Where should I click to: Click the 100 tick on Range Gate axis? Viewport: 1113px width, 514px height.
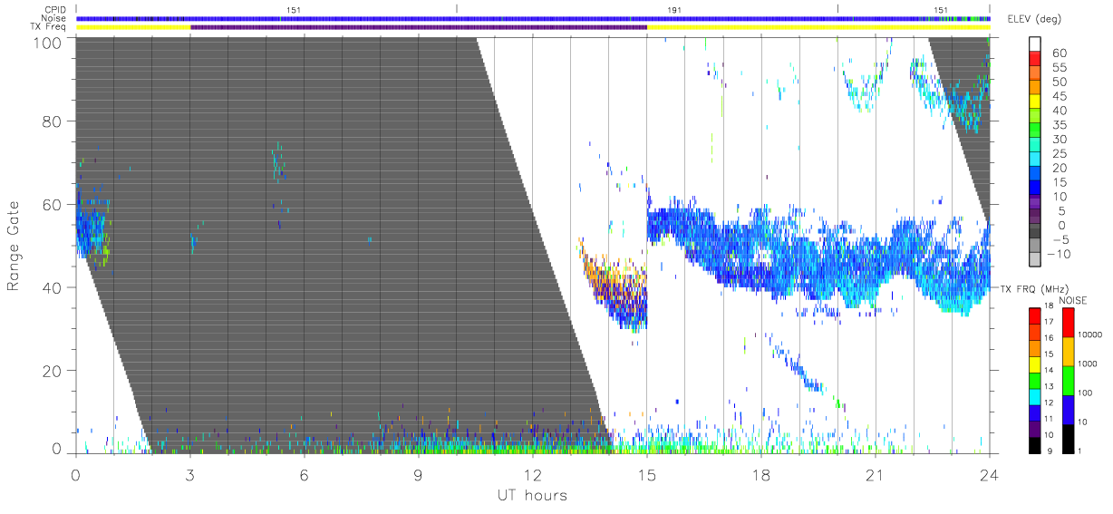[x=47, y=42]
